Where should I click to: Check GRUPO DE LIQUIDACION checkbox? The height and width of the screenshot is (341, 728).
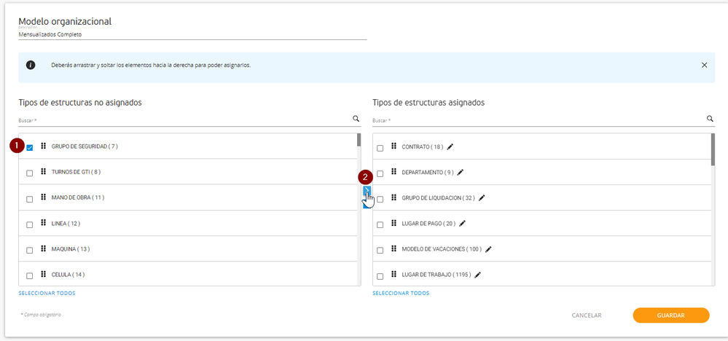[380, 199]
